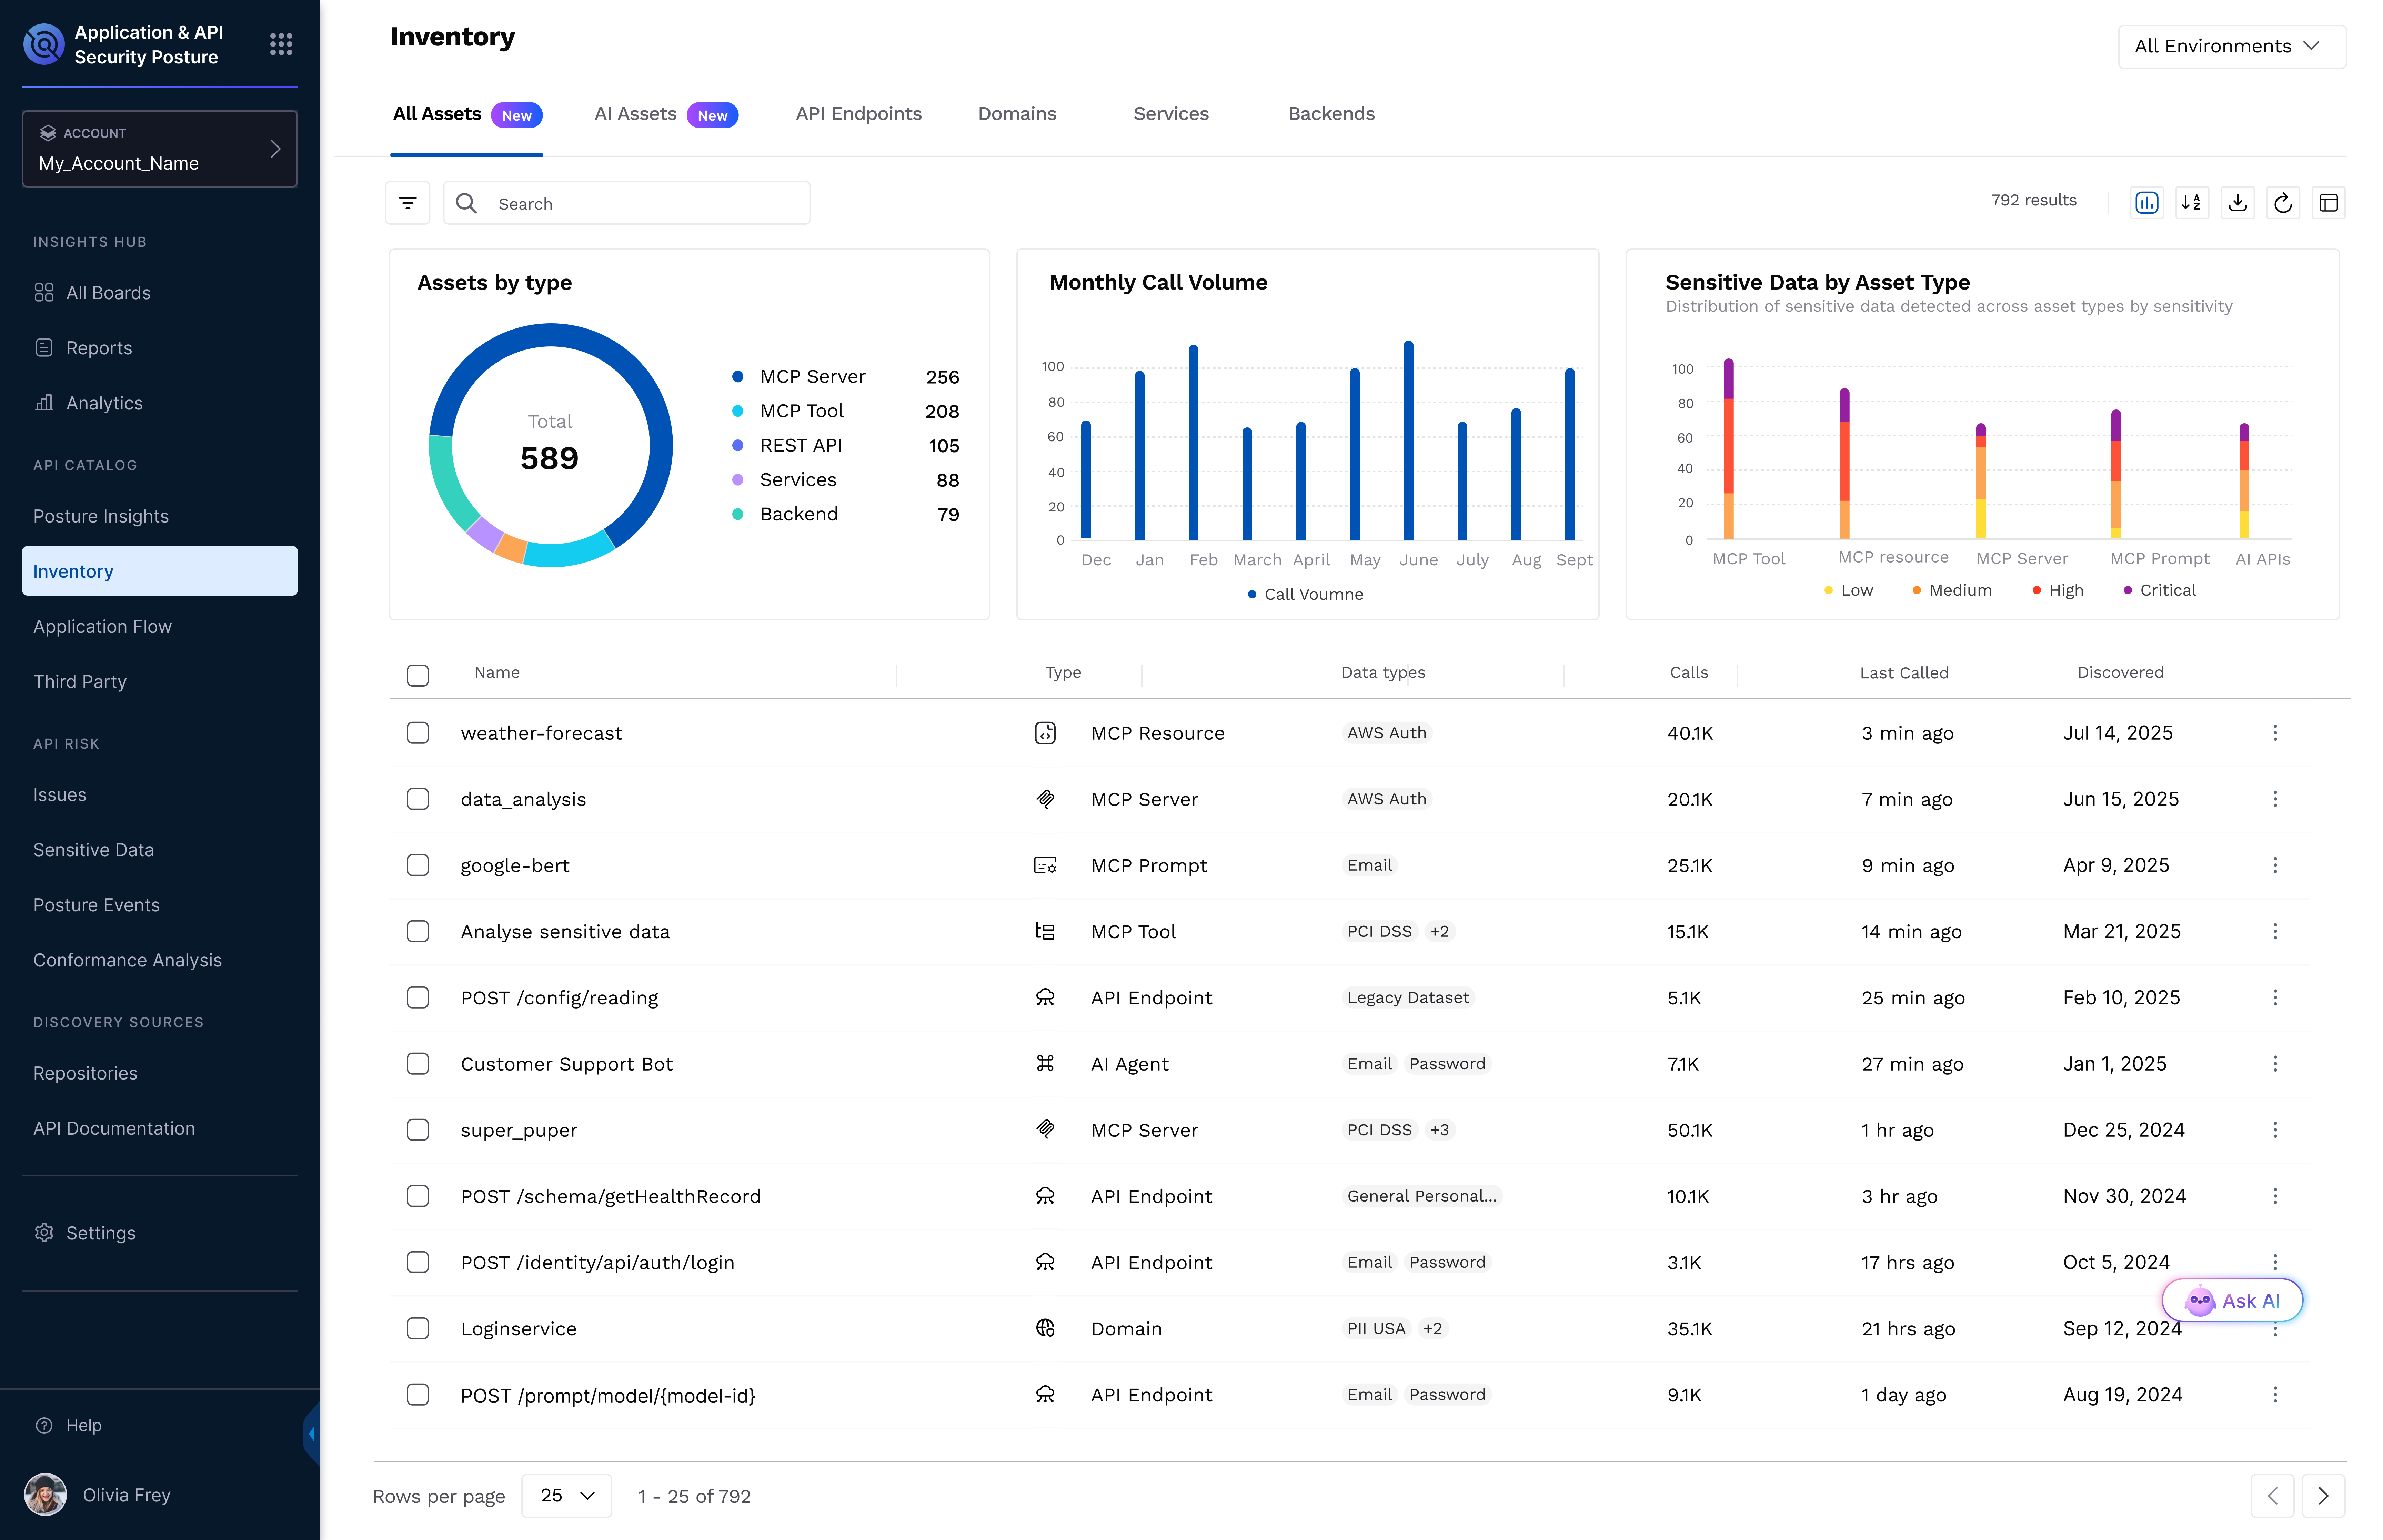Click AI Agent icon for Customer Support Bot
Image resolution: width=2383 pixels, height=1540 pixels.
(1045, 1063)
